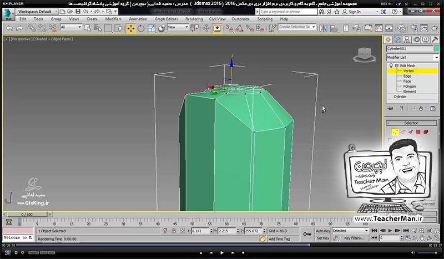Viewport: 444px width, 259px height.
Task: Switch to the Create command panel tab
Action: pos(388,40)
